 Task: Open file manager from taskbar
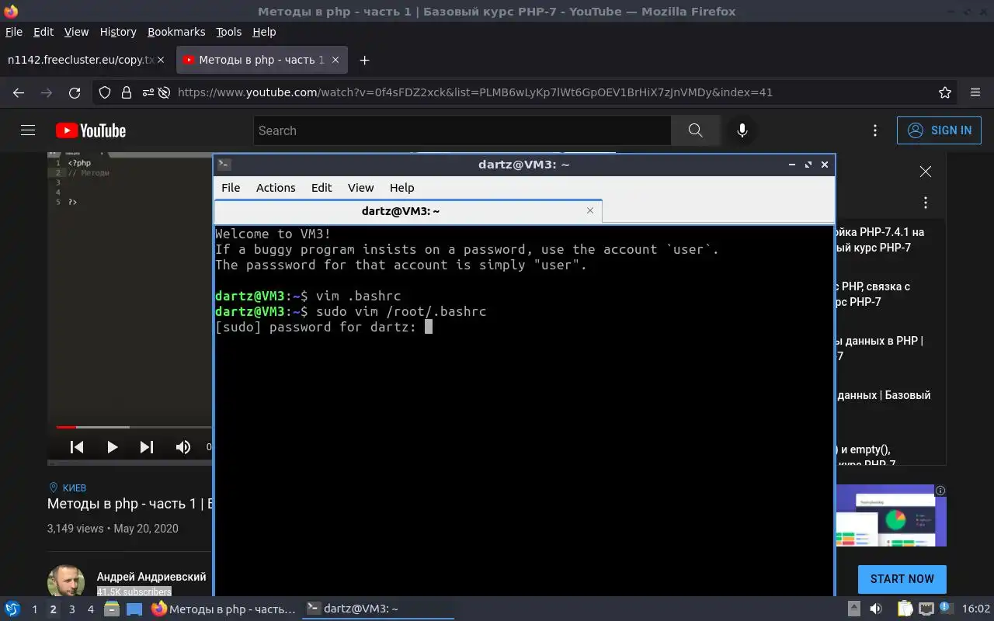click(x=112, y=609)
